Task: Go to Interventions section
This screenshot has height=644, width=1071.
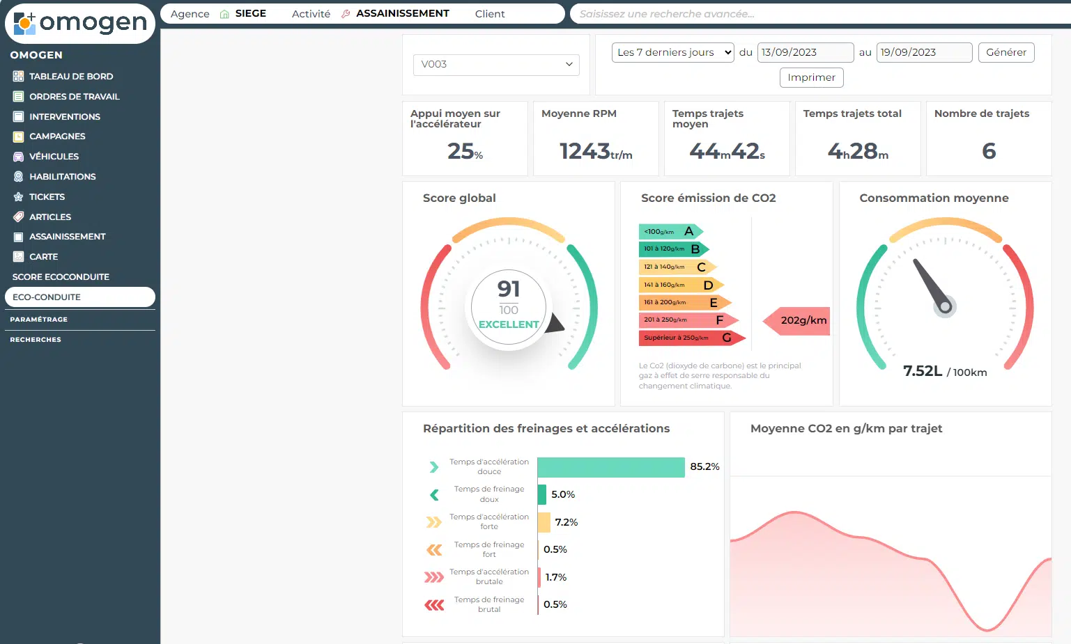Action: pyautogui.click(x=65, y=117)
